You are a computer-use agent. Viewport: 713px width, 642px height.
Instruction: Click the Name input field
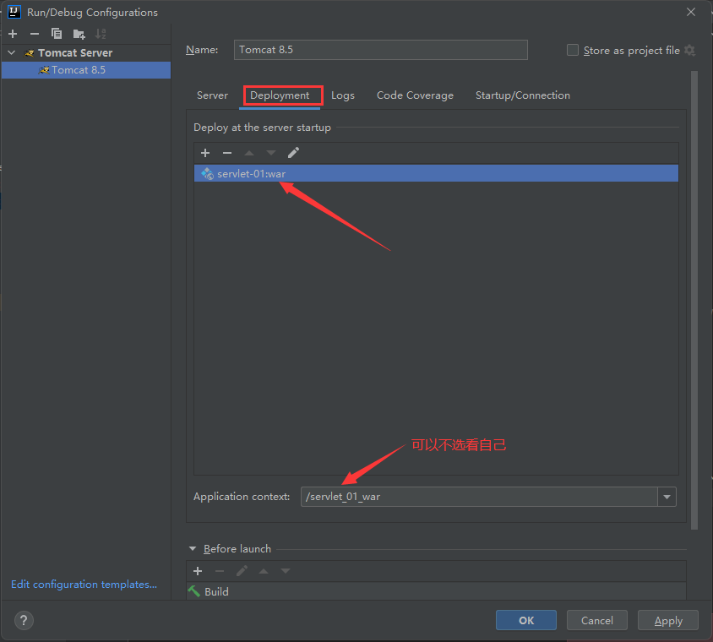[381, 50]
